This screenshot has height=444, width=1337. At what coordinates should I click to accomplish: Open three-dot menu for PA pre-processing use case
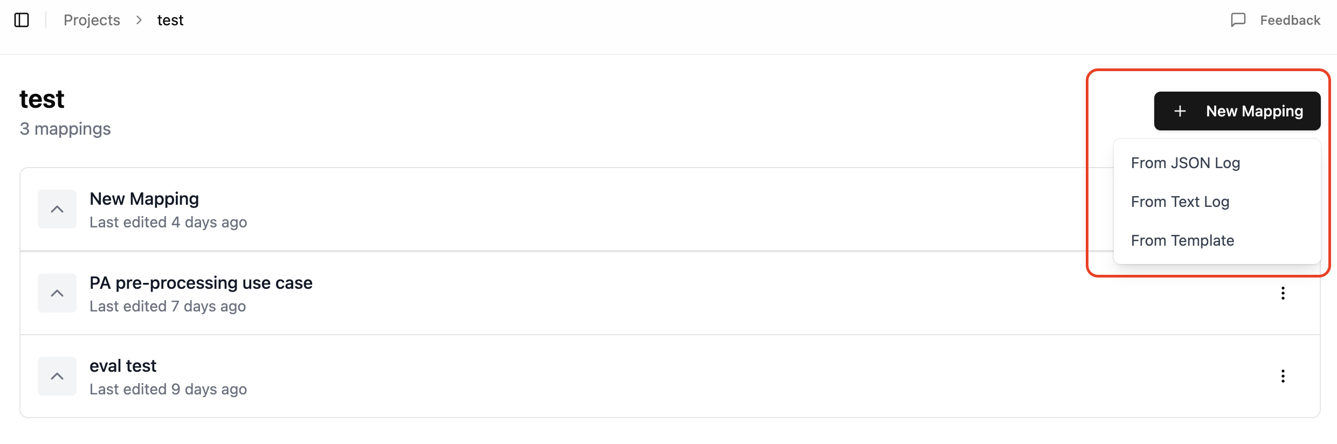[1283, 293]
